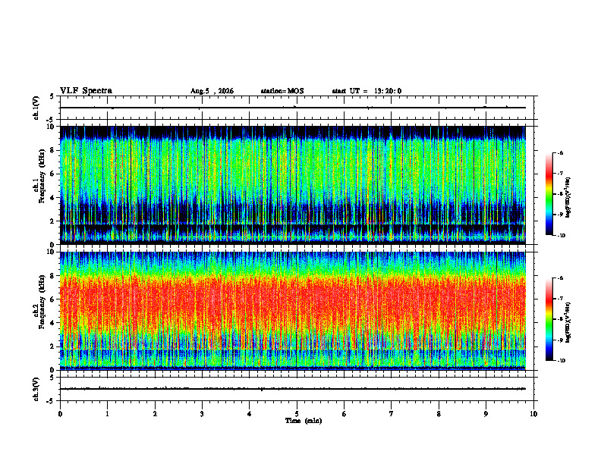Screen dimensions: 601x464
Task: Click the log(PSD) unit label beside ch.2 color scale
Action: 568,322
